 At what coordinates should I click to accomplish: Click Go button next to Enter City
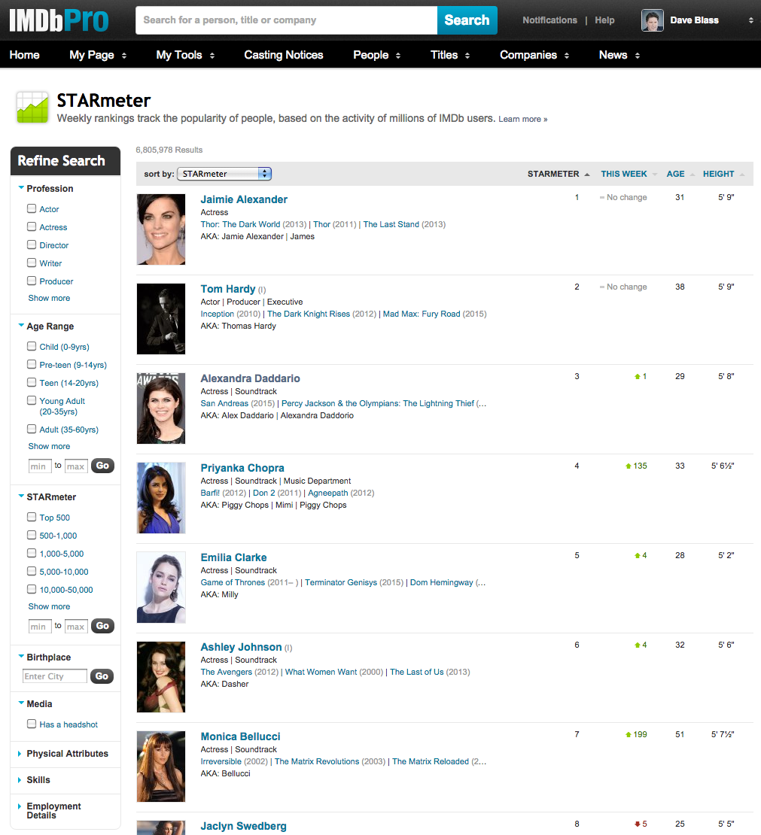point(102,676)
